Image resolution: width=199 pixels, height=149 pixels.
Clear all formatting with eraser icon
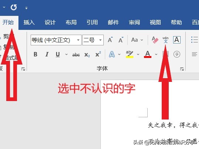tap(155, 40)
